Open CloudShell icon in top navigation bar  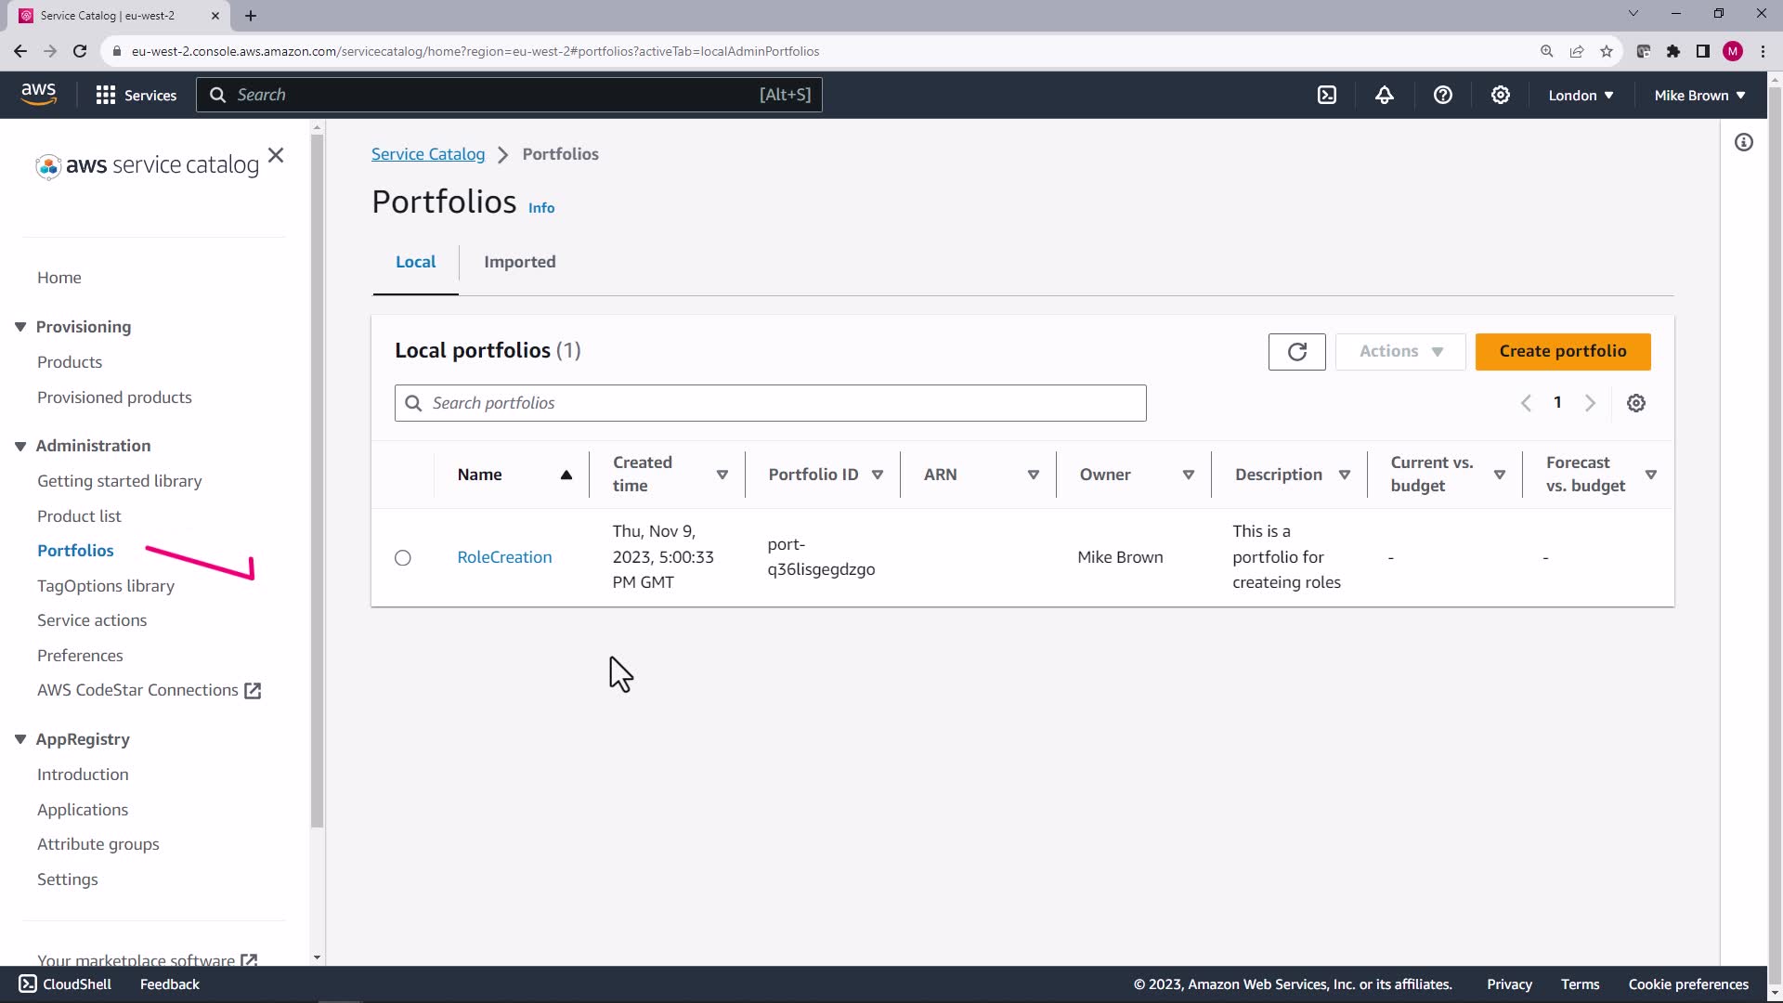tap(1327, 95)
